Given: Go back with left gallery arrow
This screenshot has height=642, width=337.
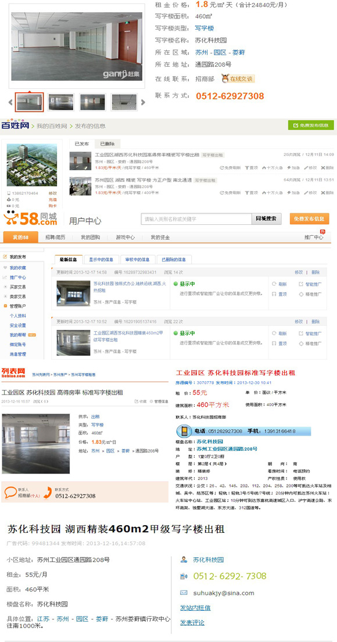Looking at the screenshot, I should coord(10,102).
